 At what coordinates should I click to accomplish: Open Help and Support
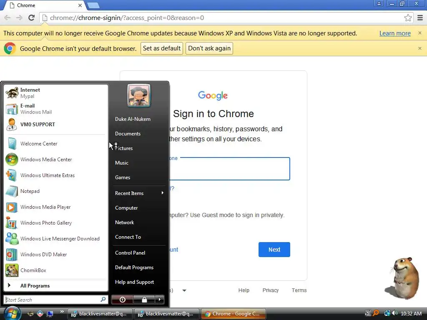click(135, 282)
